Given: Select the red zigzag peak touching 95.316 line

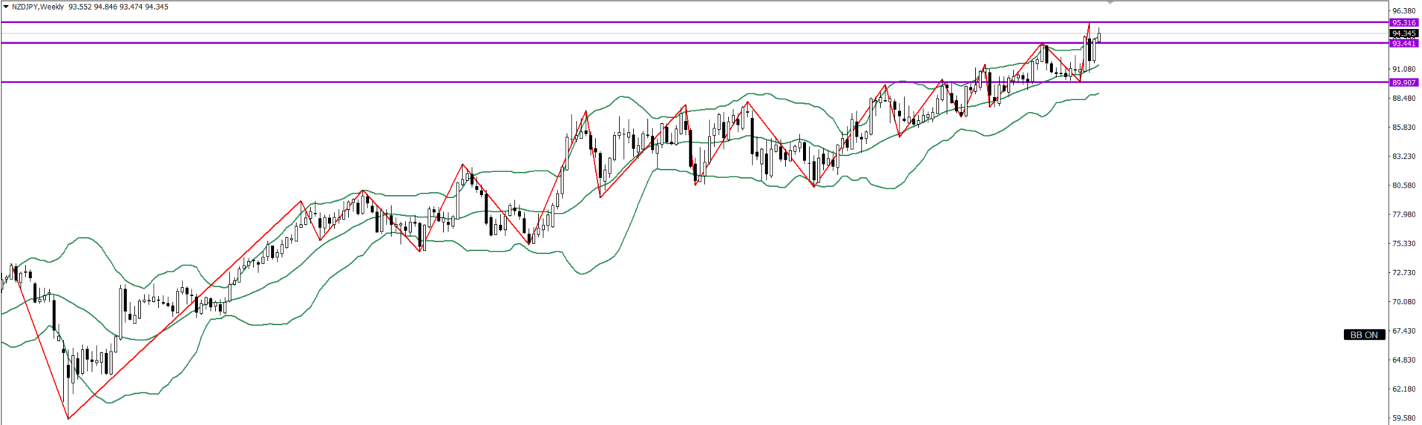Looking at the screenshot, I should 1089,24.
